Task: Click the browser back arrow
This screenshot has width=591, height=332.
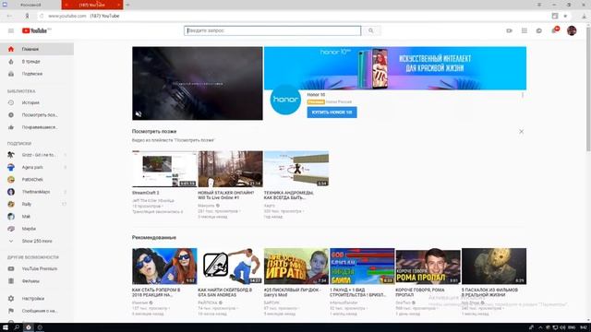Action: point(9,16)
